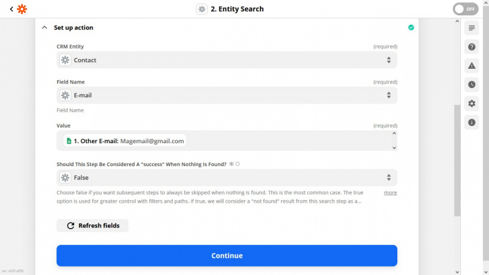Open the settings gear sidebar icon

pyautogui.click(x=471, y=104)
